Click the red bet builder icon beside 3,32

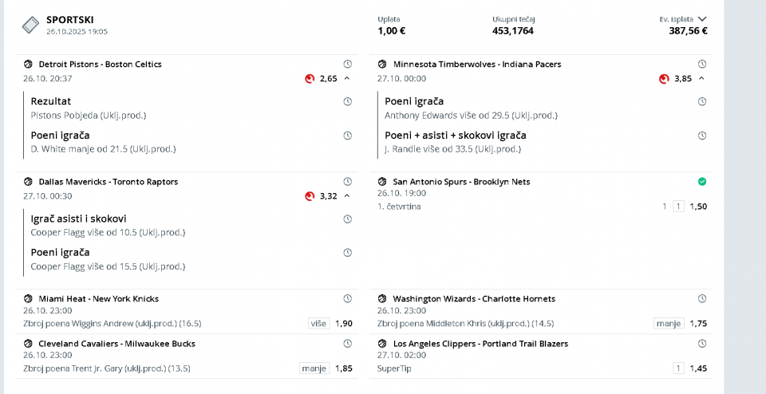(x=310, y=196)
